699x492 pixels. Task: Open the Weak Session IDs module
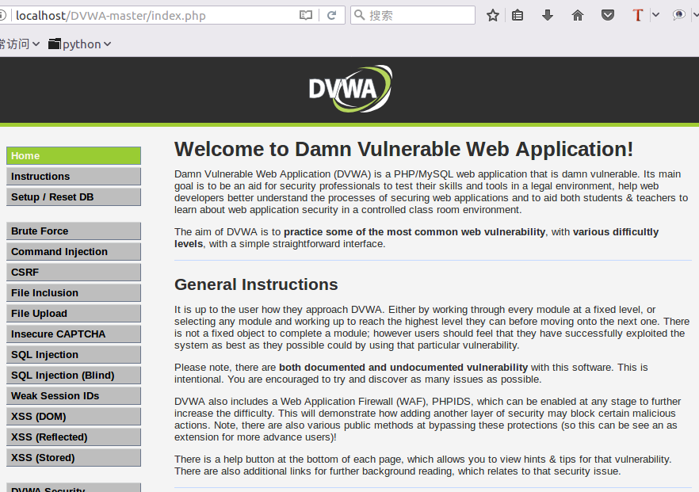click(74, 396)
